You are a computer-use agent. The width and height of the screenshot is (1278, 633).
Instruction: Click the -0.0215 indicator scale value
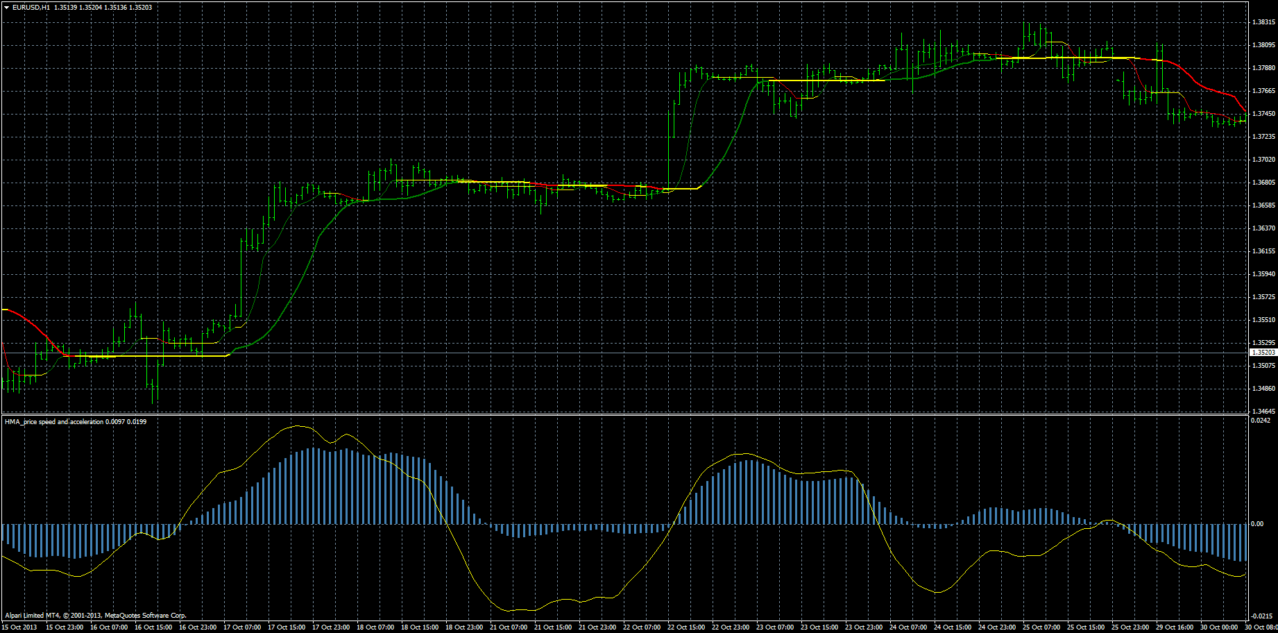1262,616
